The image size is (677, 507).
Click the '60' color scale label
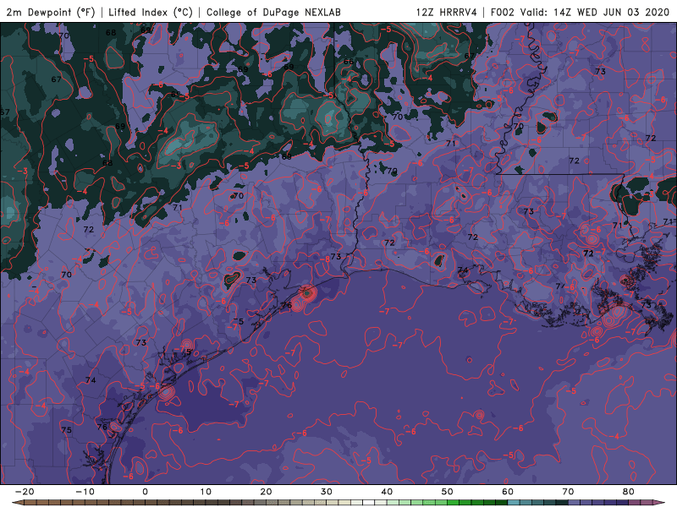click(x=508, y=492)
